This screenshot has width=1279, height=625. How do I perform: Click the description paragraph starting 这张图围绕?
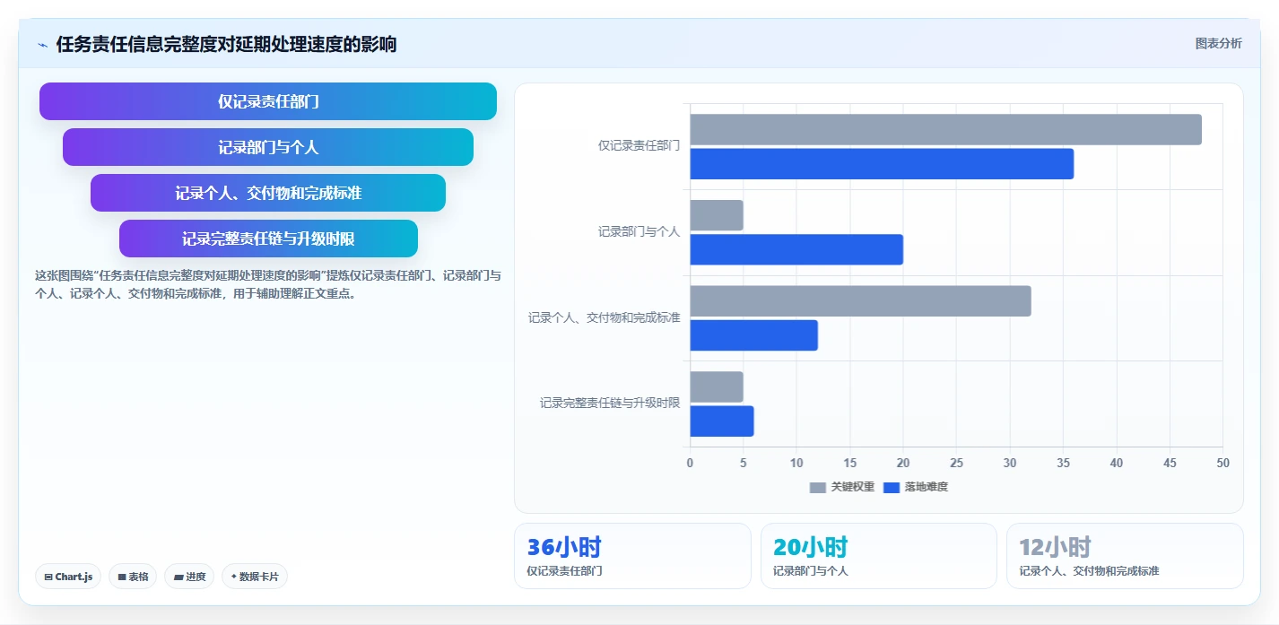click(x=268, y=284)
